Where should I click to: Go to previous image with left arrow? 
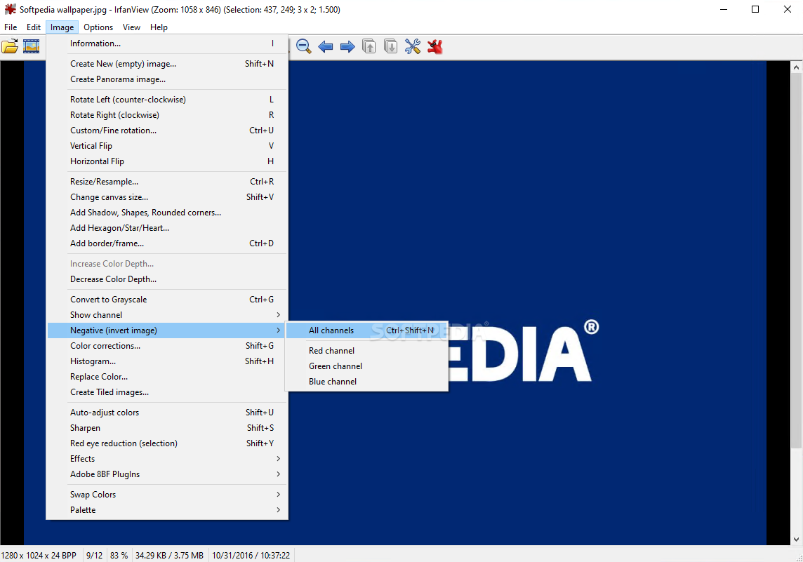pyautogui.click(x=326, y=47)
